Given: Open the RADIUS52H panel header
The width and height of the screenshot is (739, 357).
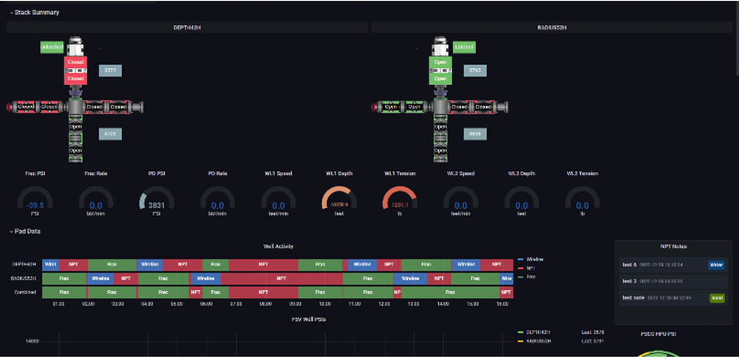Looking at the screenshot, I should 553,27.
